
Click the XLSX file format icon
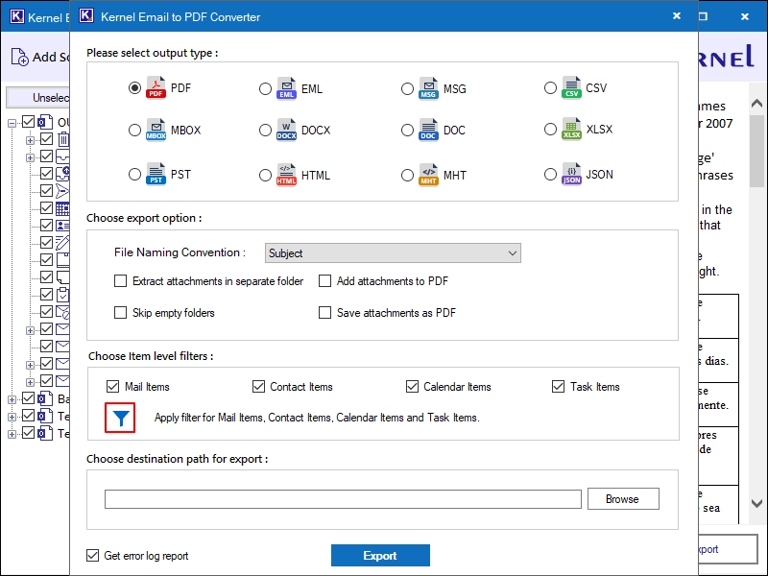[x=571, y=129]
